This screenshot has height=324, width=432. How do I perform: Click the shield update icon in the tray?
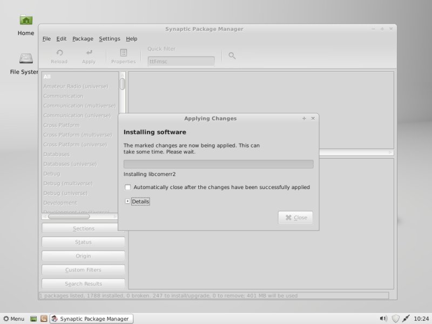click(395, 319)
